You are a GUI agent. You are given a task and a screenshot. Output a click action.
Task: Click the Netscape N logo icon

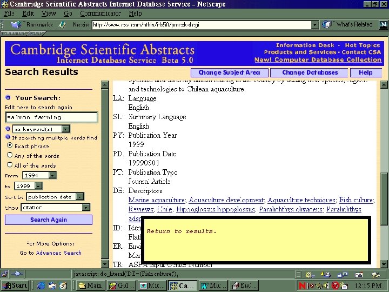[383, 24]
